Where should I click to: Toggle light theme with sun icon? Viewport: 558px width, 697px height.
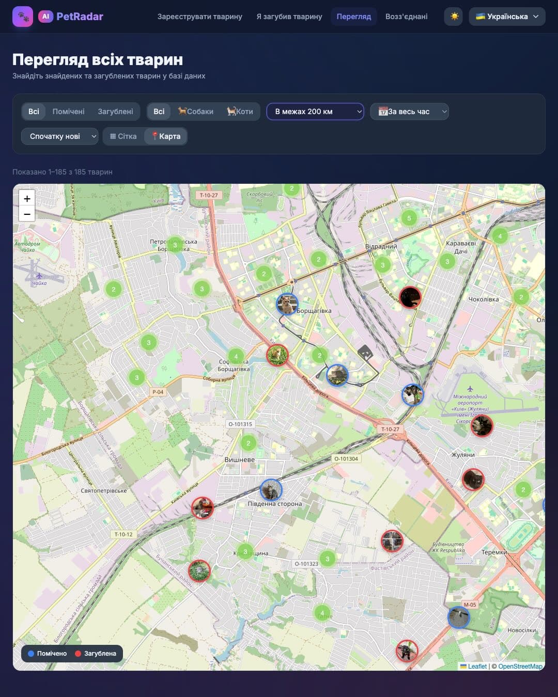coord(454,17)
